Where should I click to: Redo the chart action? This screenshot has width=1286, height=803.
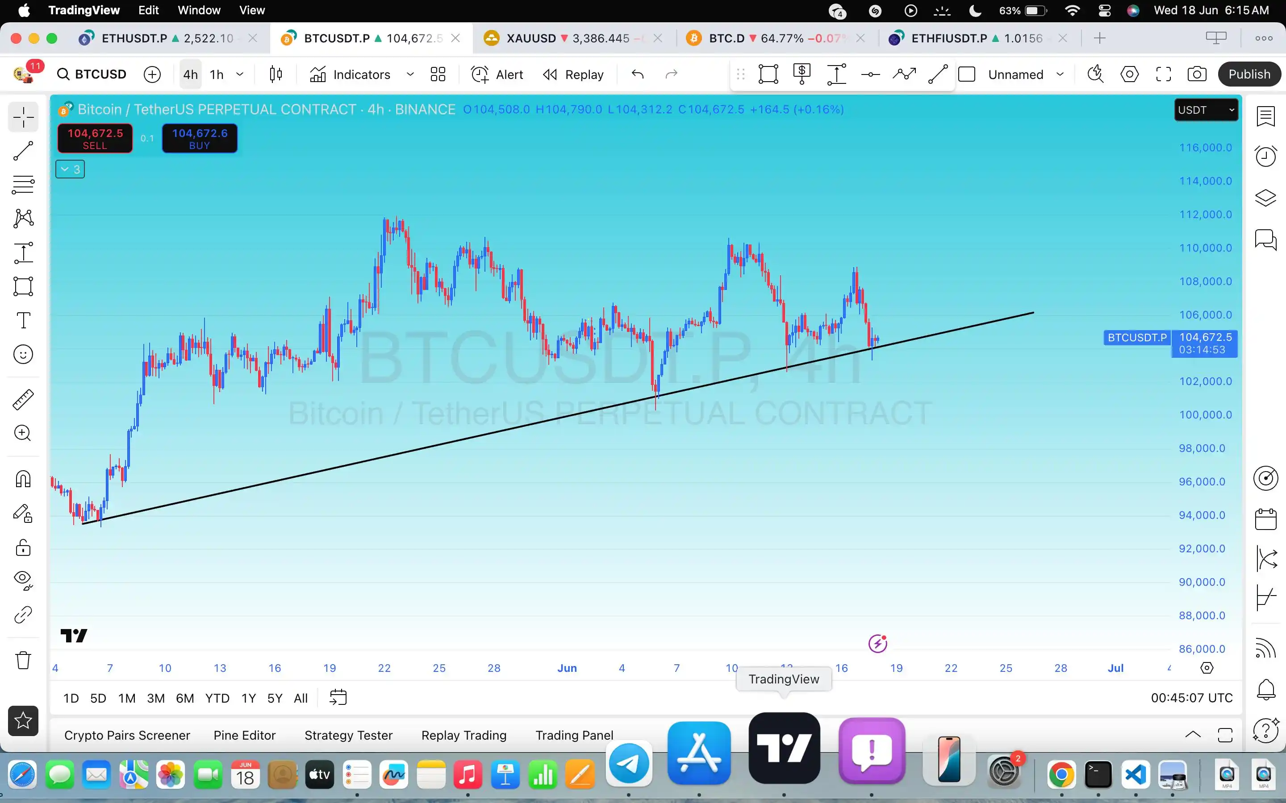(672, 75)
